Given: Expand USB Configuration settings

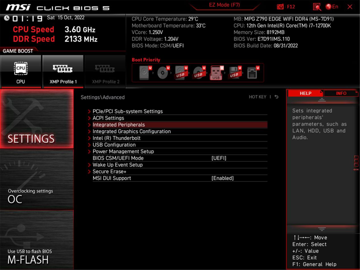Looking at the screenshot, I should [114, 145].
